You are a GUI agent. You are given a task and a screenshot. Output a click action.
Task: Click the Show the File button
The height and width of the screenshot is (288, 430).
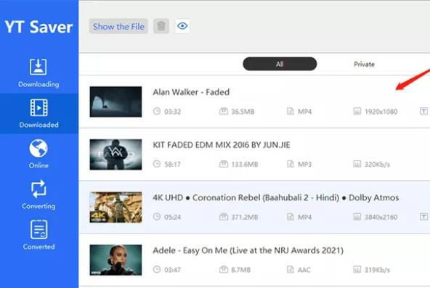pyautogui.click(x=118, y=26)
